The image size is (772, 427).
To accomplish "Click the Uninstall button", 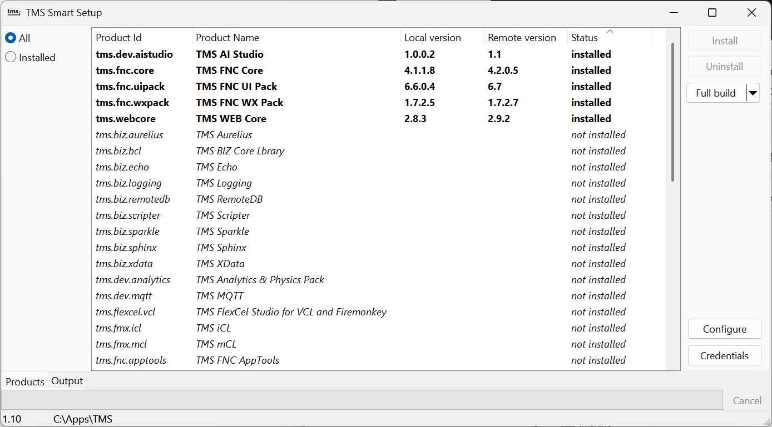I will click(x=724, y=67).
